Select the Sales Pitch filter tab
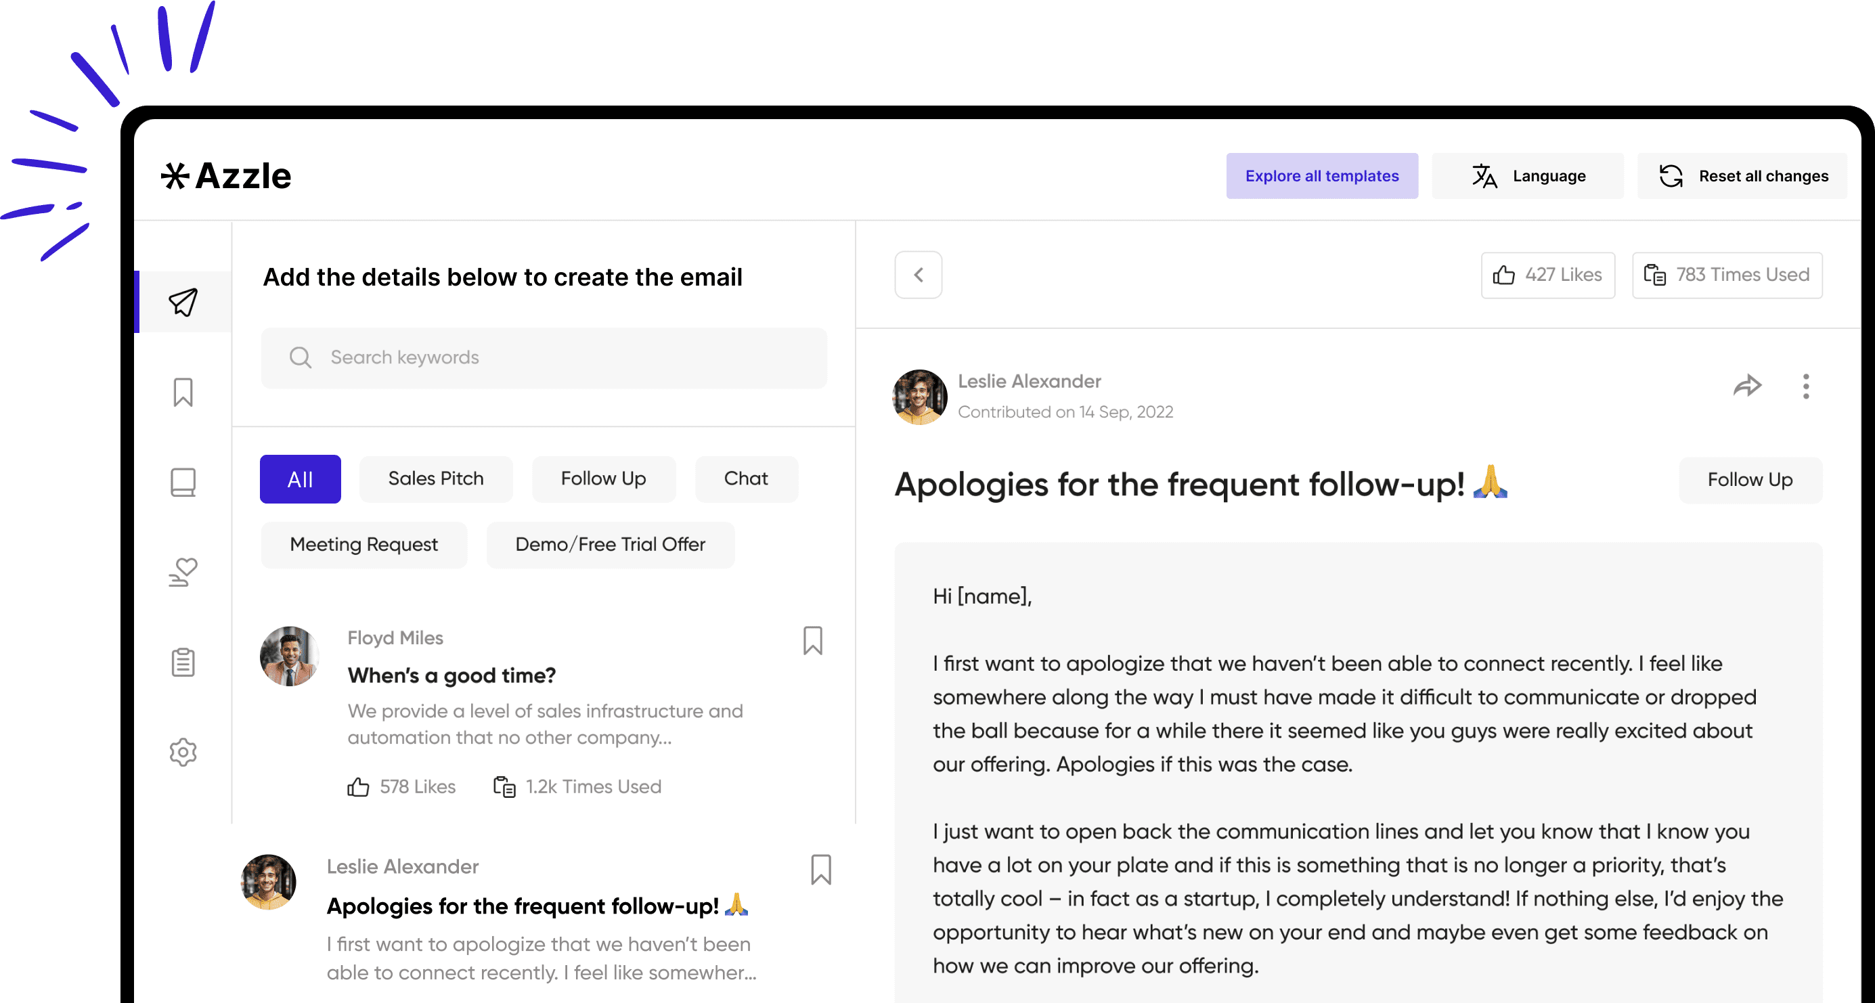 [x=436, y=479]
